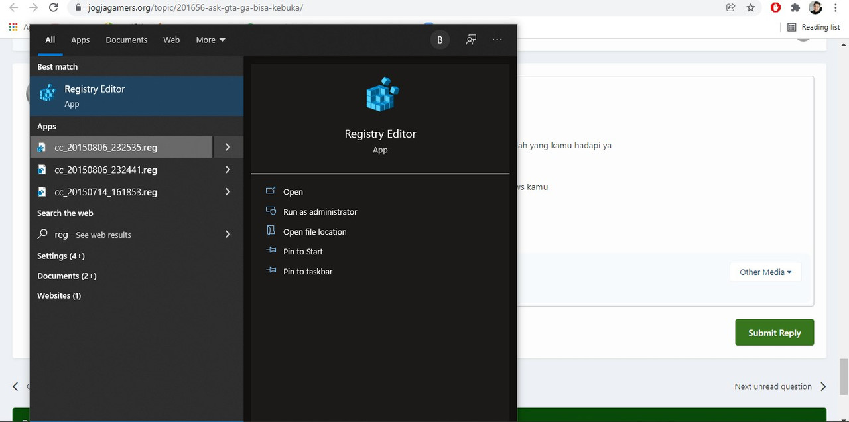Switch to the Apps search filter tab

point(80,40)
